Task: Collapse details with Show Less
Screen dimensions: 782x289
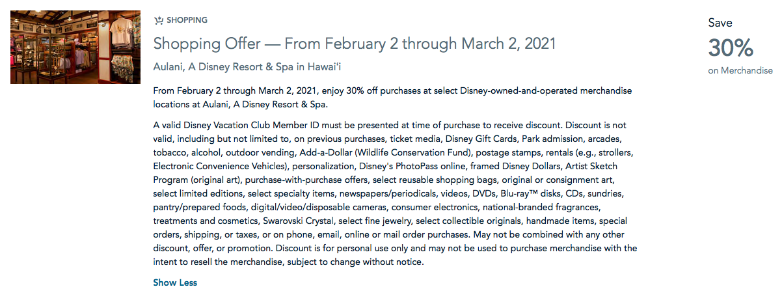Action: click(175, 282)
